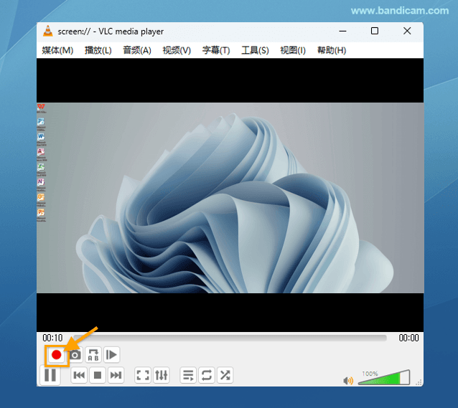
Task: Toggle loop repeat mode
Action: pyautogui.click(x=207, y=375)
